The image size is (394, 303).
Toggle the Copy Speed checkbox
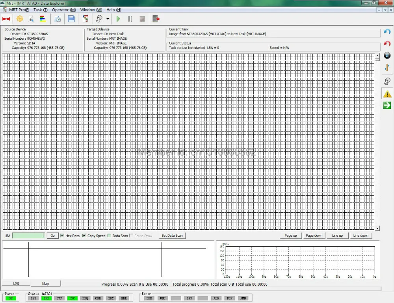(84, 236)
